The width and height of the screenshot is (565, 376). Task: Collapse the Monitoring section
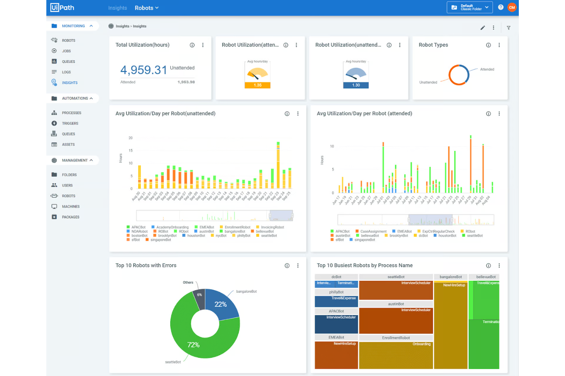(x=91, y=26)
